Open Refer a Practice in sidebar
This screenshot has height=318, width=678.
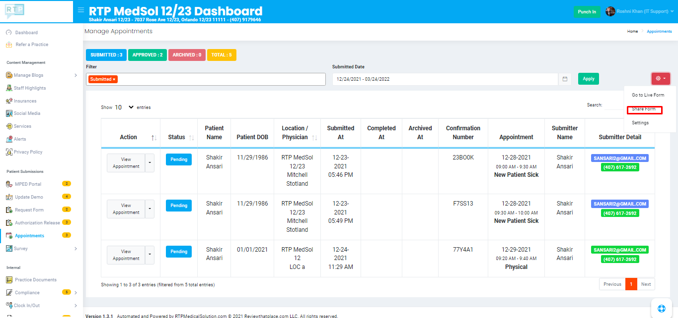pos(32,45)
